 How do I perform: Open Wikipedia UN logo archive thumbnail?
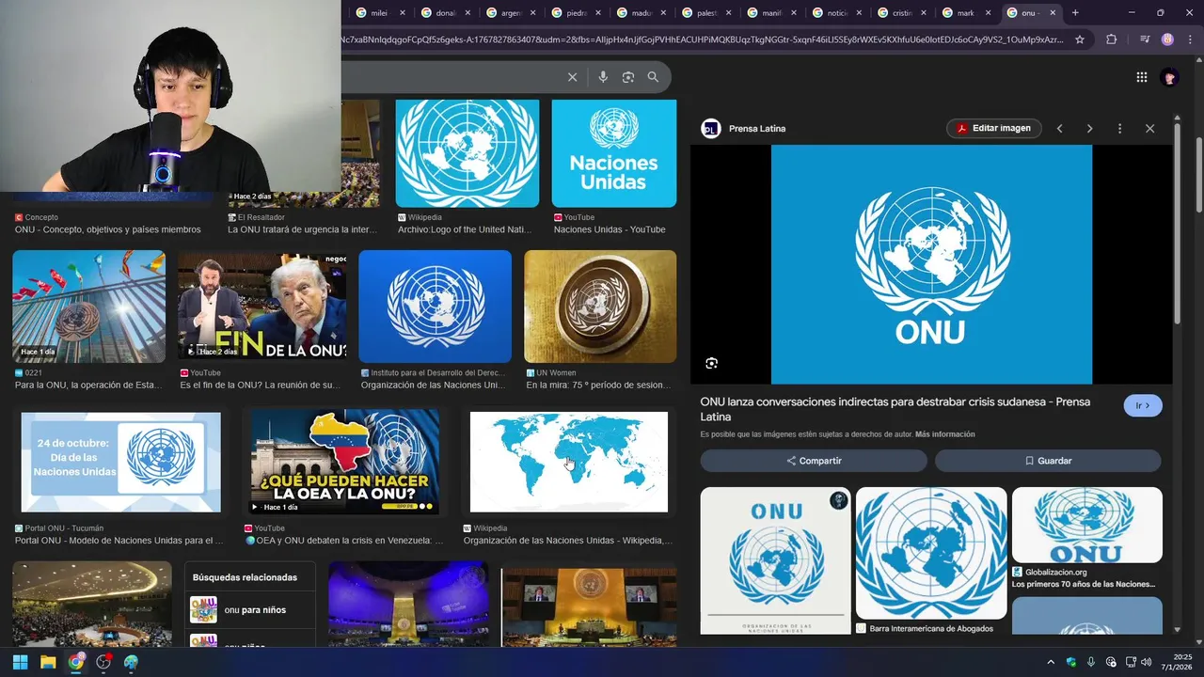467,153
